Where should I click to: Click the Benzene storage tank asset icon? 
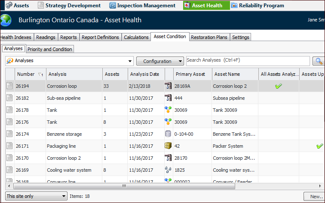[x=168, y=134]
